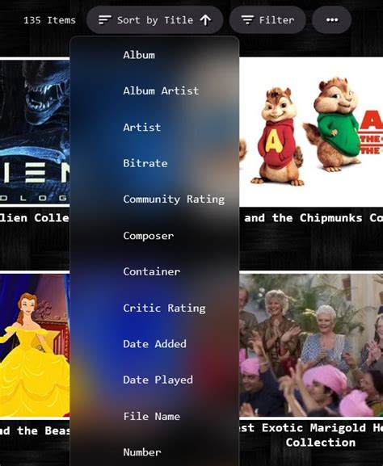Open Alvin and the Chipmunks Collection thumbnail

click(311, 132)
